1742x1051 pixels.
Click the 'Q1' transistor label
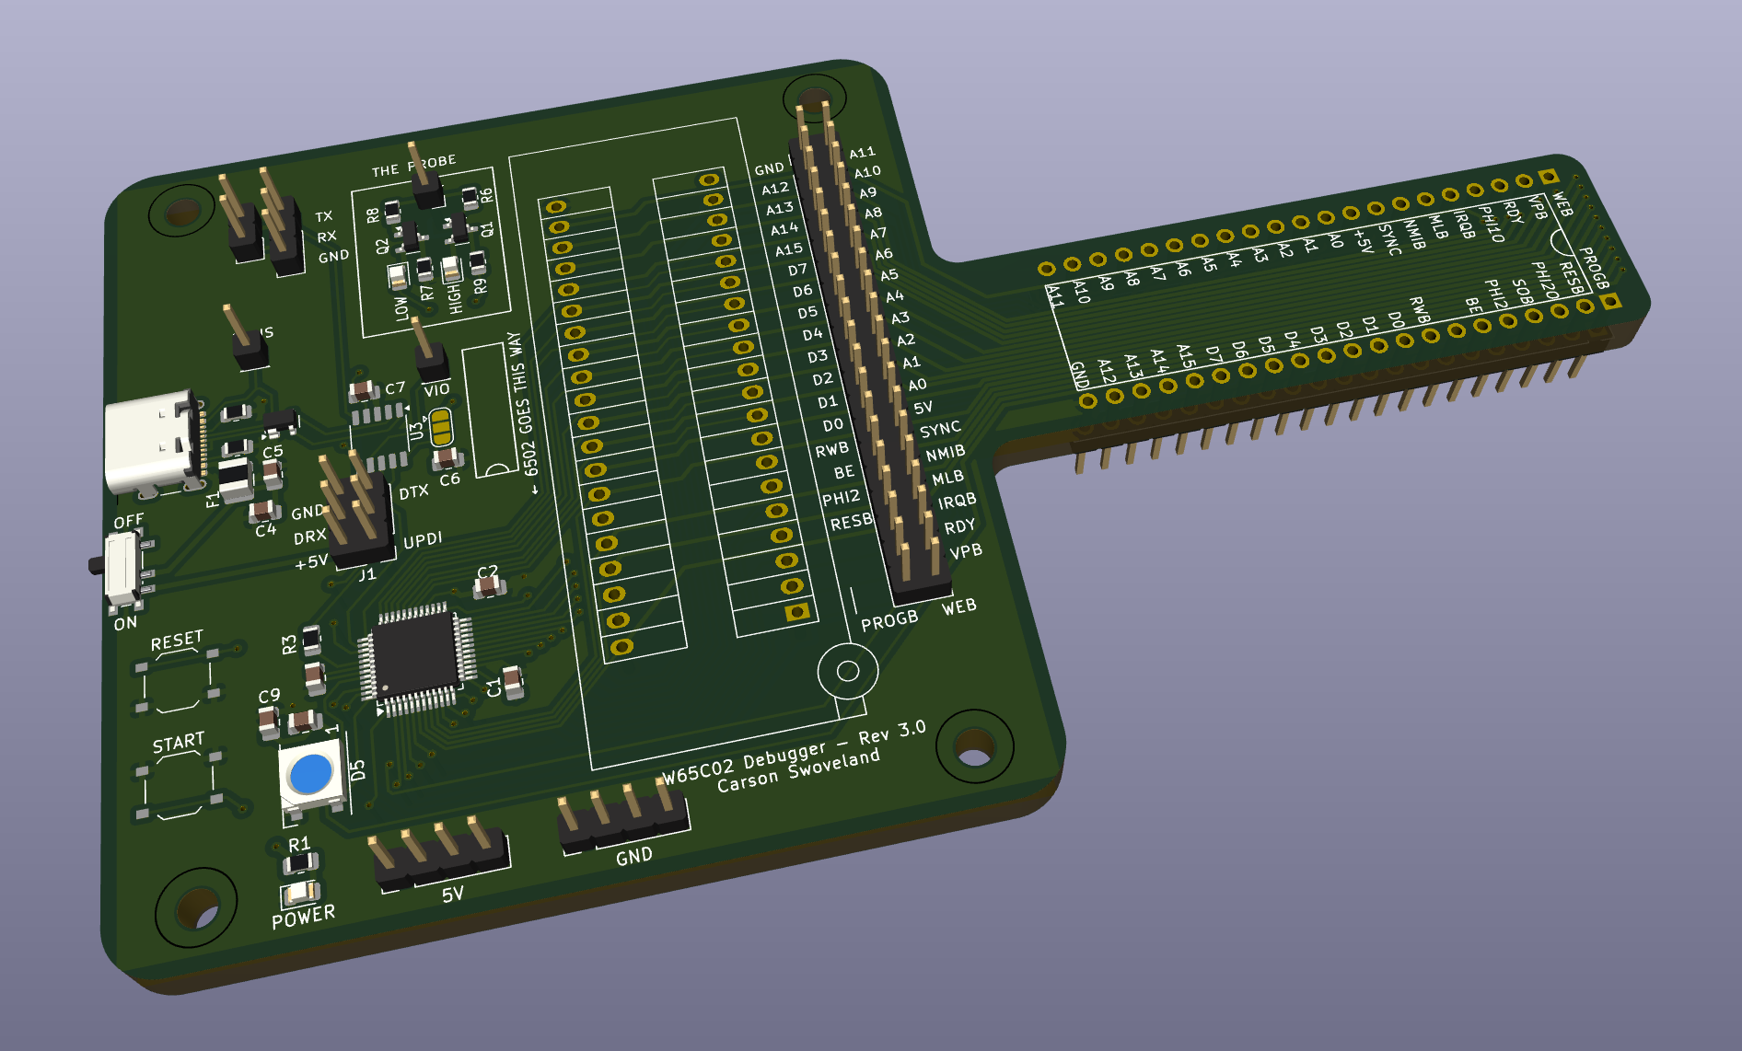click(488, 227)
